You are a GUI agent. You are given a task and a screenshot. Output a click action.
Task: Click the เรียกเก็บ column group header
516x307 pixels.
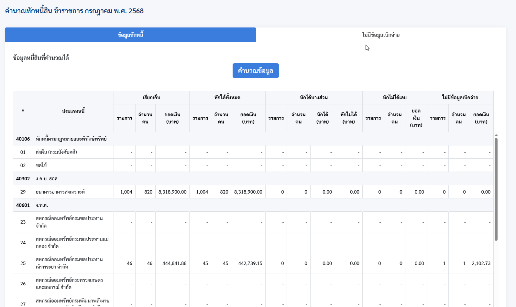(151, 98)
